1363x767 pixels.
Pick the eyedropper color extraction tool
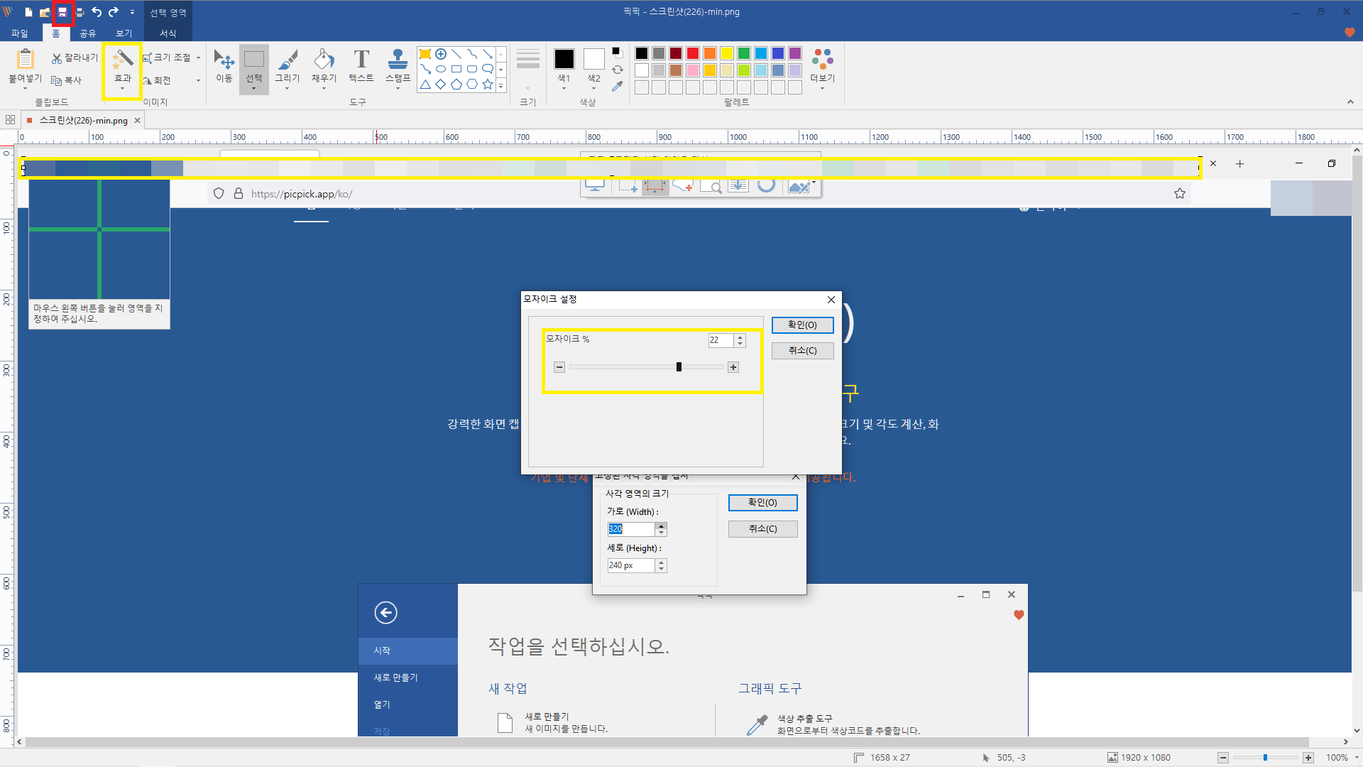617,86
